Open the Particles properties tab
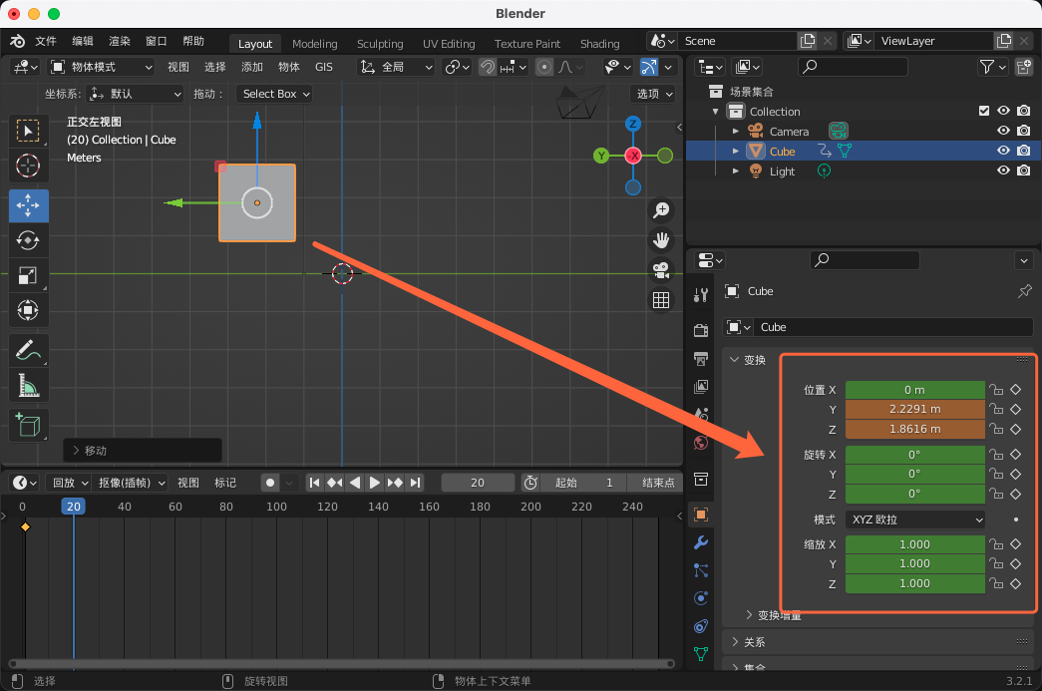The height and width of the screenshot is (691, 1042). [x=701, y=570]
